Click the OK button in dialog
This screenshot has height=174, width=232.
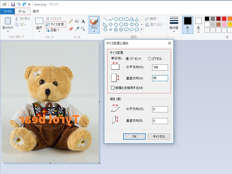[134, 137]
